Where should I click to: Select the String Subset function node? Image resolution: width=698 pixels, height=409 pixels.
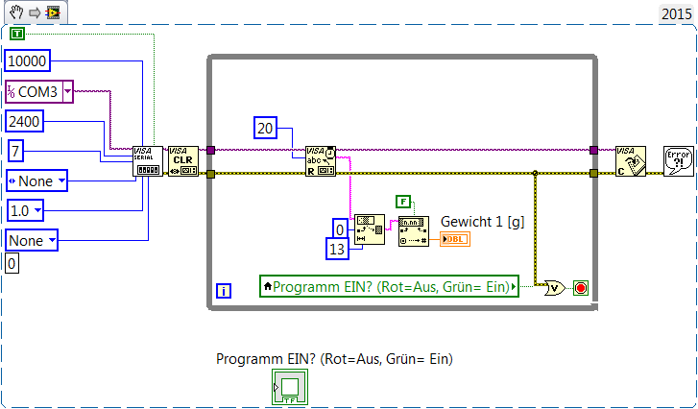[370, 229]
